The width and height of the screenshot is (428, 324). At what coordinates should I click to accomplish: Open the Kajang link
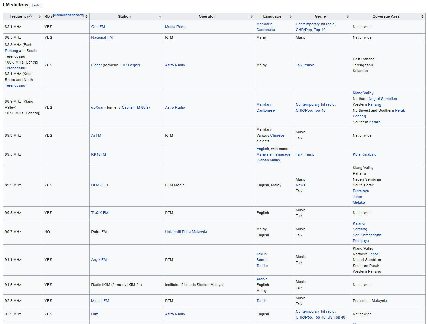[358, 224]
